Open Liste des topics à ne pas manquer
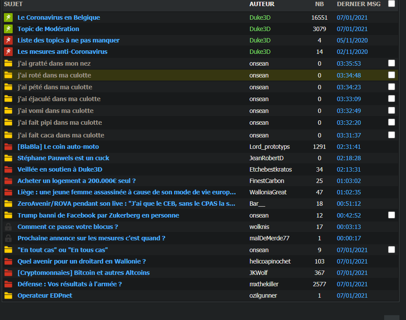The image size is (406, 320). click(69, 40)
